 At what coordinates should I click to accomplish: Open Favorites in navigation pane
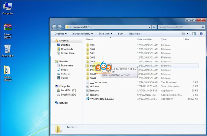pos(64,41)
